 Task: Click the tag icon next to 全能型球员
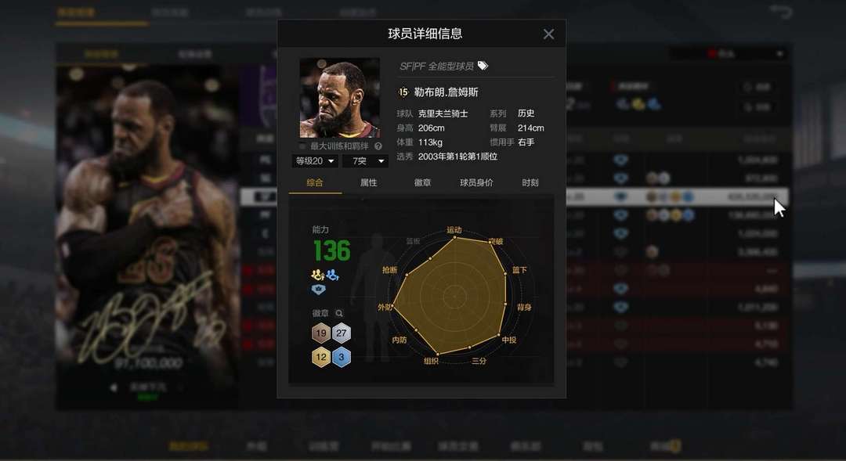483,66
